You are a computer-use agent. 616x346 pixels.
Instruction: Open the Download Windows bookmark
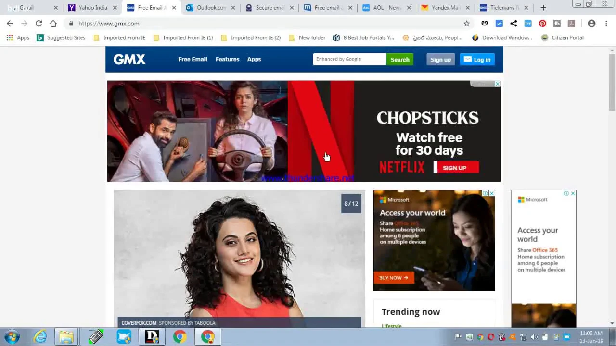(x=502, y=37)
